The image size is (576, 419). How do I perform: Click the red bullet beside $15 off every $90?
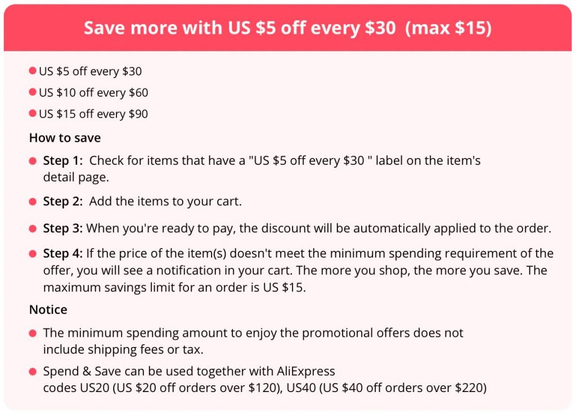pyautogui.click(x=33, y=113)
